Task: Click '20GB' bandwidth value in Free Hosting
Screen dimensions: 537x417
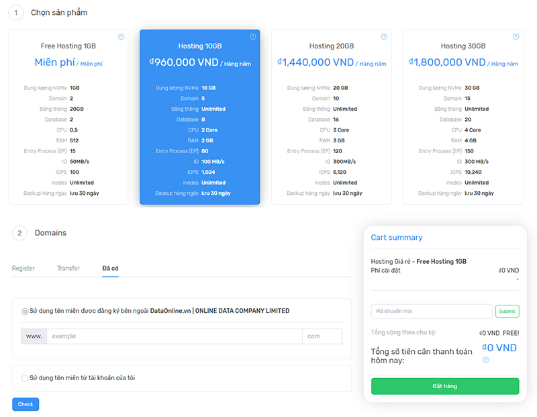Action: click(x=77, y=109)
